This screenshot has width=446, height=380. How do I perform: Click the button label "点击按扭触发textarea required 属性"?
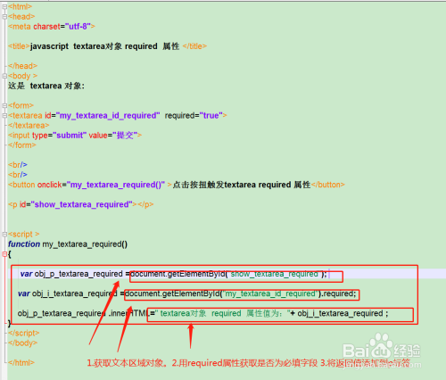point(242,185)
